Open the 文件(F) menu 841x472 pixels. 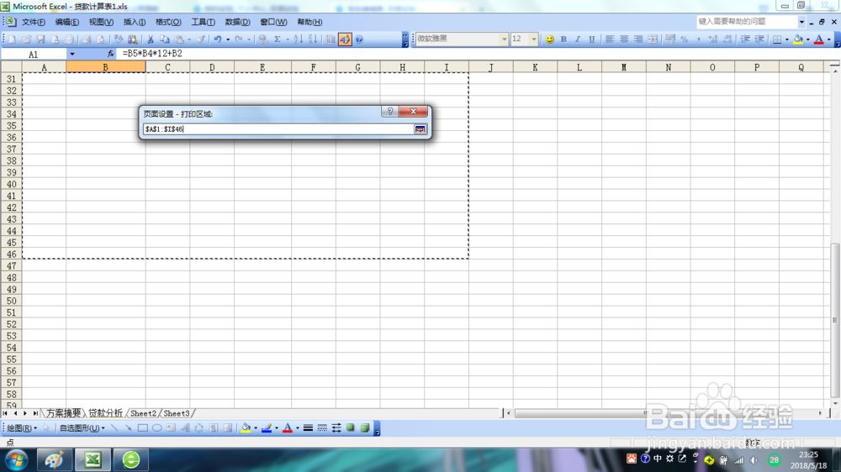[x=34, y=22]
